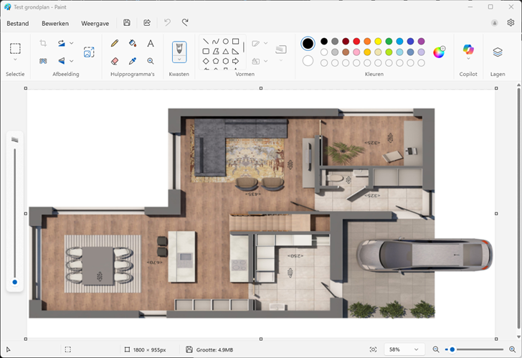Pick the Fill bucket tool
The width and height of the screenshot is (522, 358).
click(x=133, y=43)
